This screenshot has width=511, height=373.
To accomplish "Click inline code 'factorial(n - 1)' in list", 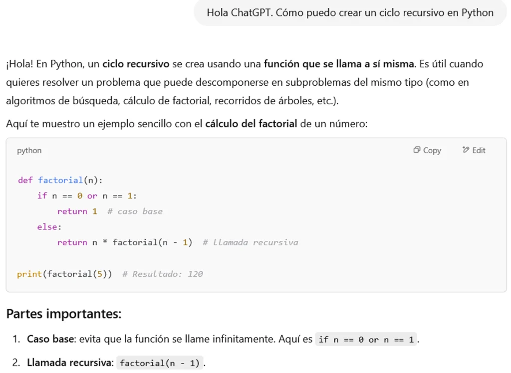I will coord(160,363).
